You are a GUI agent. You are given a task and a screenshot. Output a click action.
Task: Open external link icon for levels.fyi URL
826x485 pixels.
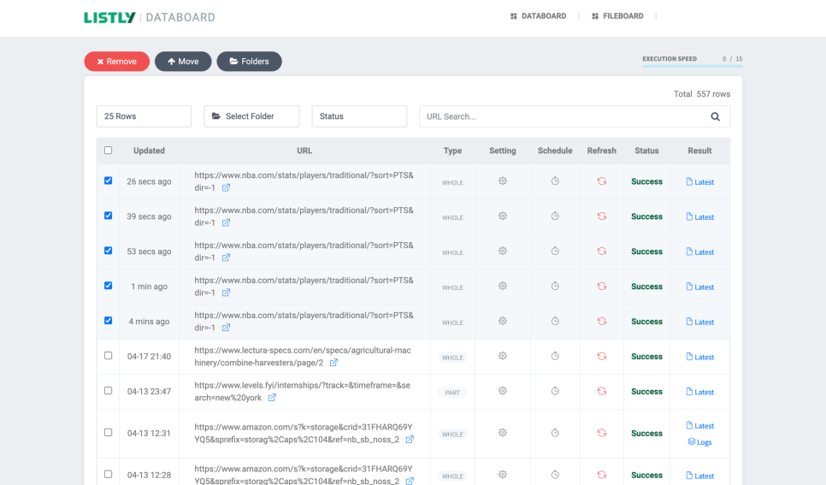click(x=272, y=398)
